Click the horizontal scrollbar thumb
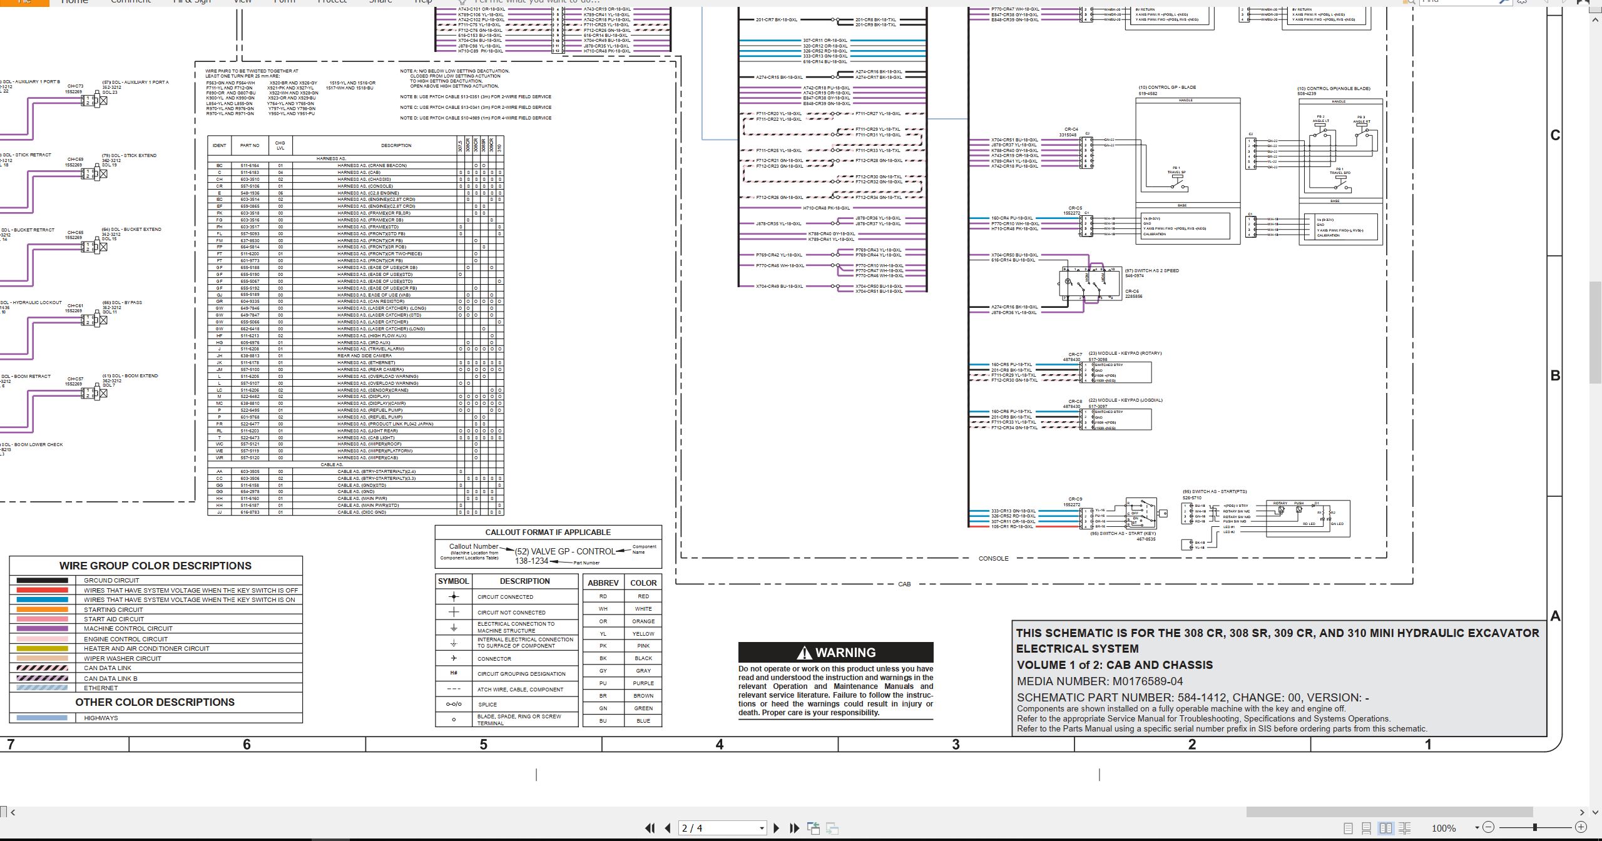Screen dimensions: 1602x841 point(1389,812)
